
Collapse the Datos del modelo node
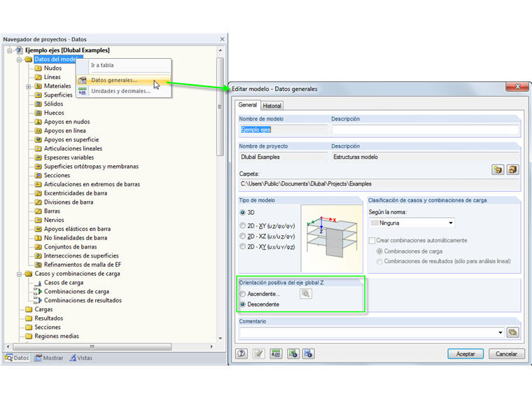tap(20, 59)
